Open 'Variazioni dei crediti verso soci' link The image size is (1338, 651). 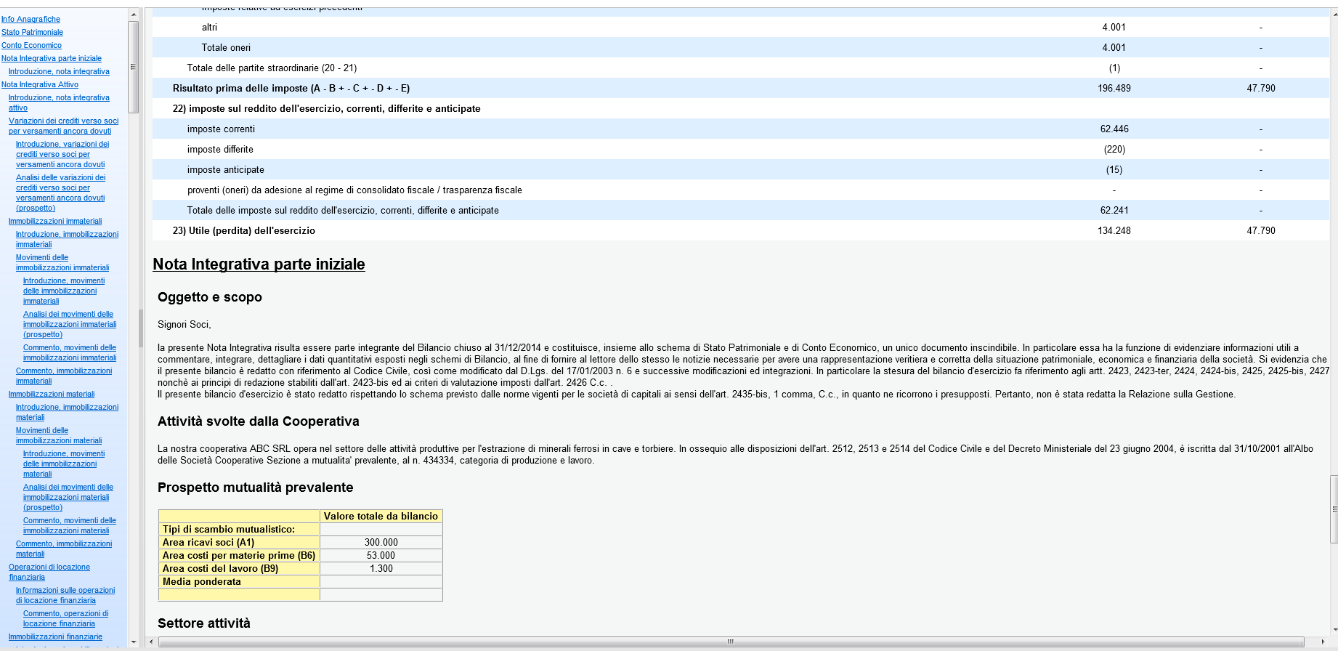63,126
